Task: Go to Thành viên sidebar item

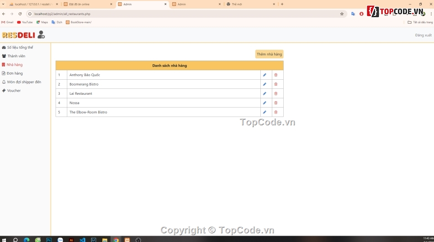Action: [16, 56]
